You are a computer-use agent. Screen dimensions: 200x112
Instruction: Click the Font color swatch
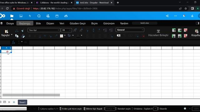point(78,36)
